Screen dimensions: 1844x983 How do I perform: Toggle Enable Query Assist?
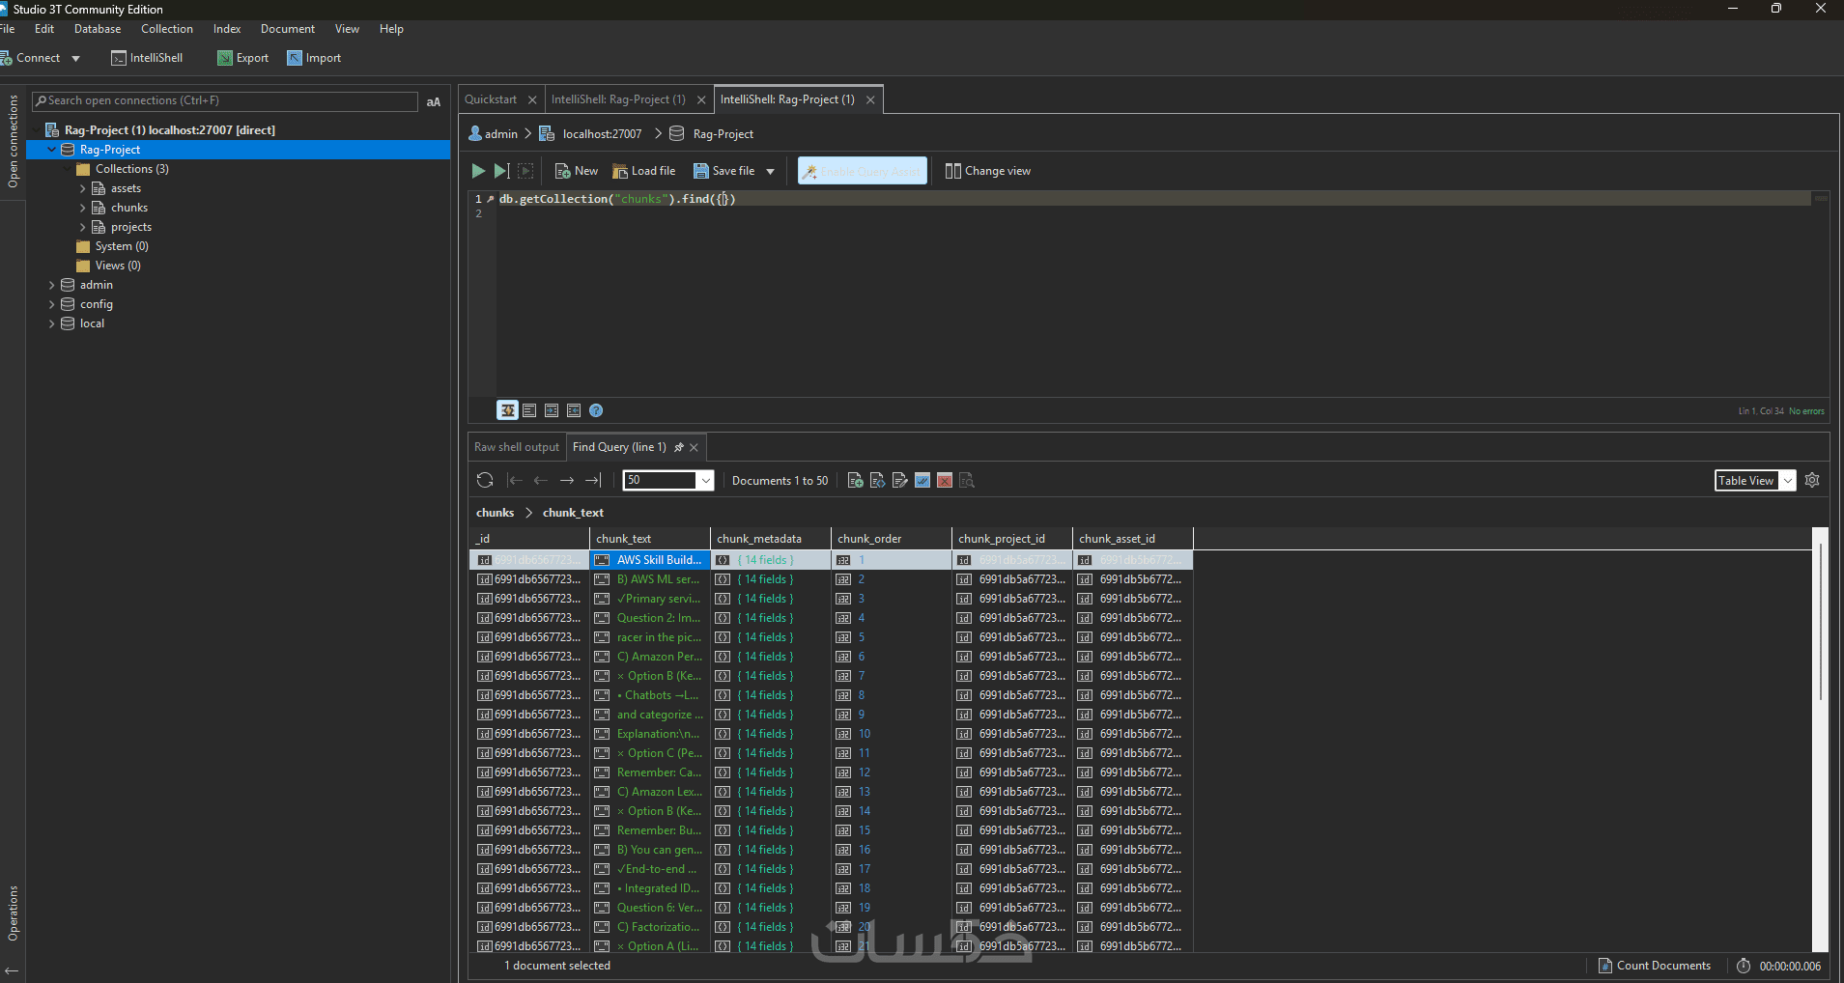(x=862, y=171)
